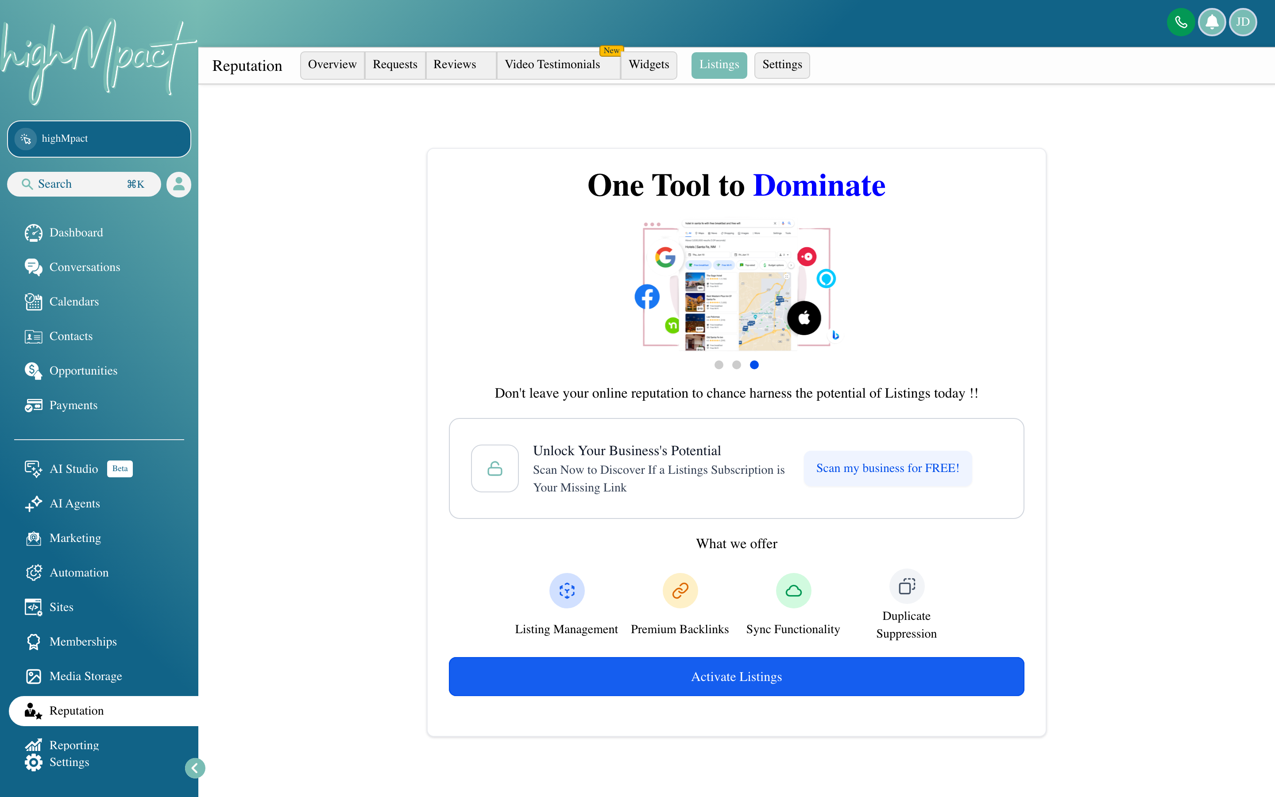This screenshot has height=797, width=1275.
Task: Click the Duplicate Suppression icon
Action: 907,586
